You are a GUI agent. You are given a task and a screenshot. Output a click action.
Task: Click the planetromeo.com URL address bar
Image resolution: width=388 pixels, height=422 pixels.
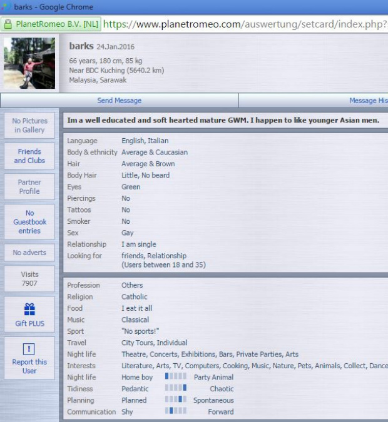pyautogui.click(x=244, y=24)
